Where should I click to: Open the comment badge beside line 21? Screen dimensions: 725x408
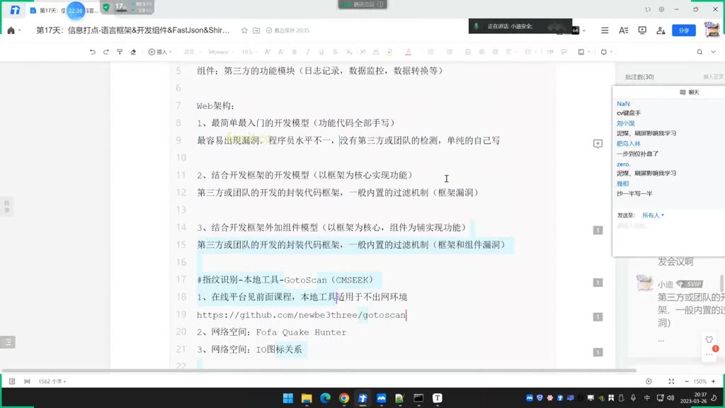point(598,353)
